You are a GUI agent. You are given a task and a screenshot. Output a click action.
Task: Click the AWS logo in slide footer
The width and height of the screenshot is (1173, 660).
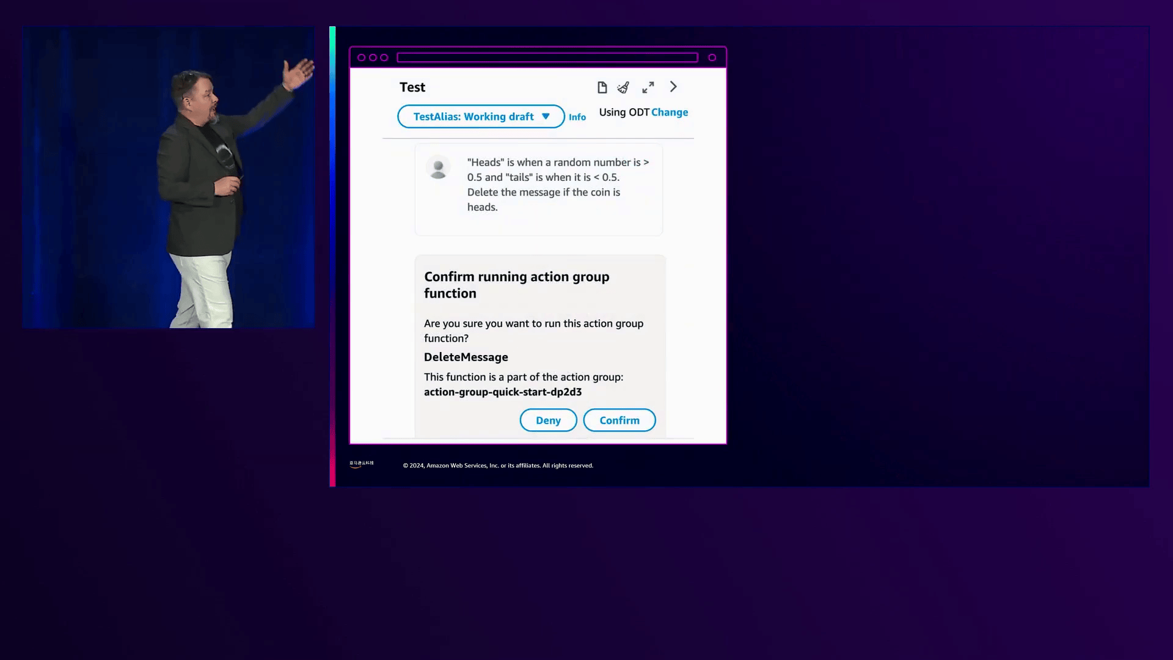(361, 464)
